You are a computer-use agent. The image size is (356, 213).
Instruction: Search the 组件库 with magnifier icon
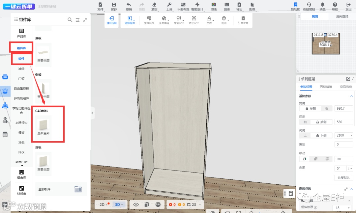(70, 20)
